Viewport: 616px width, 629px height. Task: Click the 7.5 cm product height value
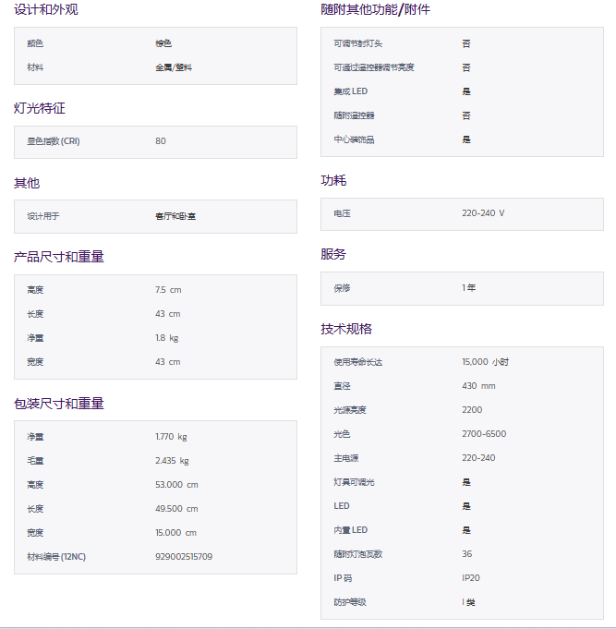click(168, 290)
